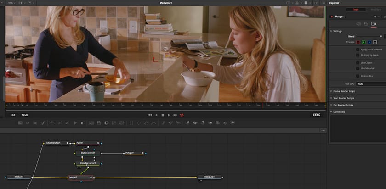Image resolution: width=386 pixels, height=189 pixels.
Task: Start playback forward with the play button
Action: pyautogui.click(x=169, y=115)
